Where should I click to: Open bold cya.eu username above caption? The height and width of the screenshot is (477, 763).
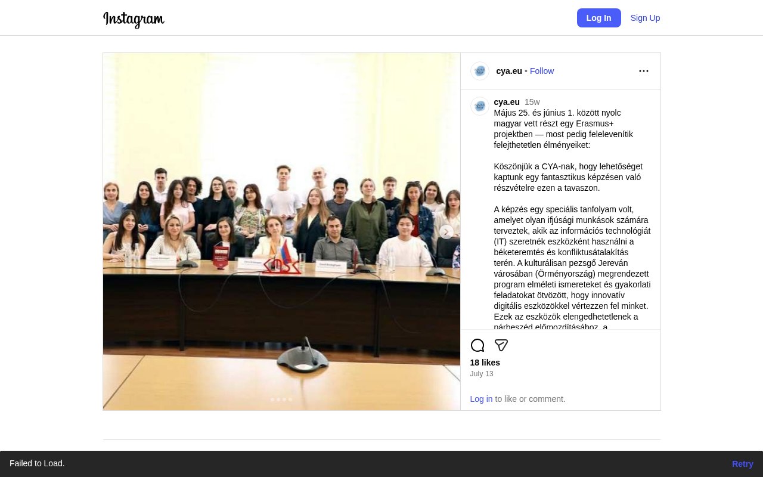point(507,102)
